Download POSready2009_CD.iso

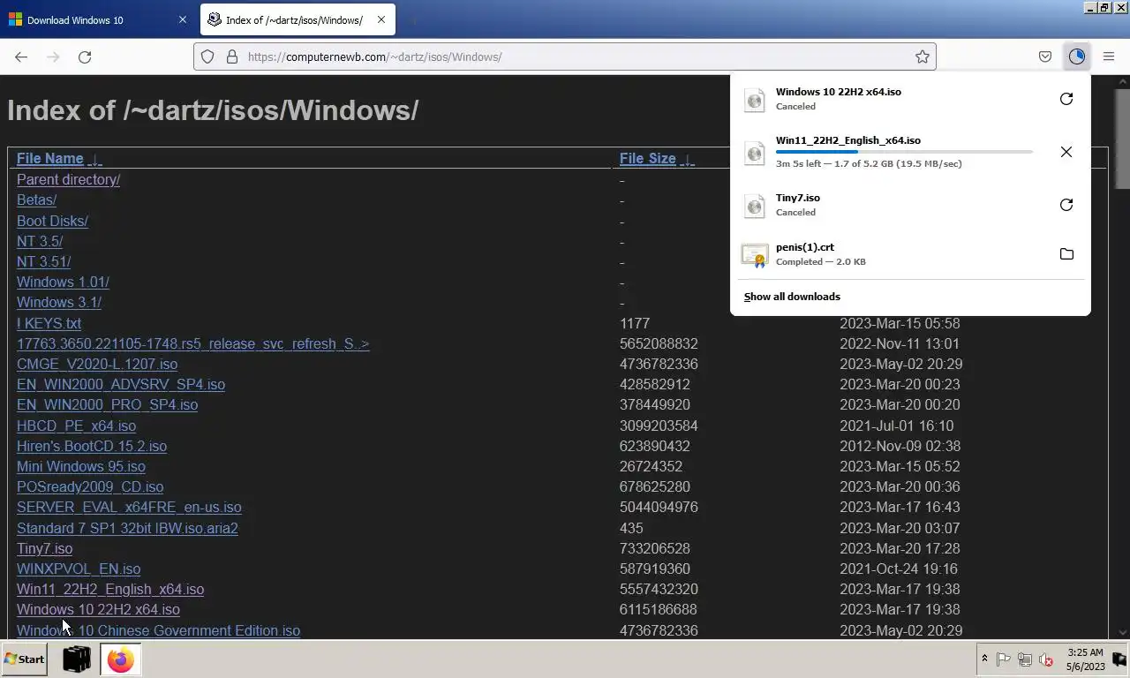pos(90,486)
